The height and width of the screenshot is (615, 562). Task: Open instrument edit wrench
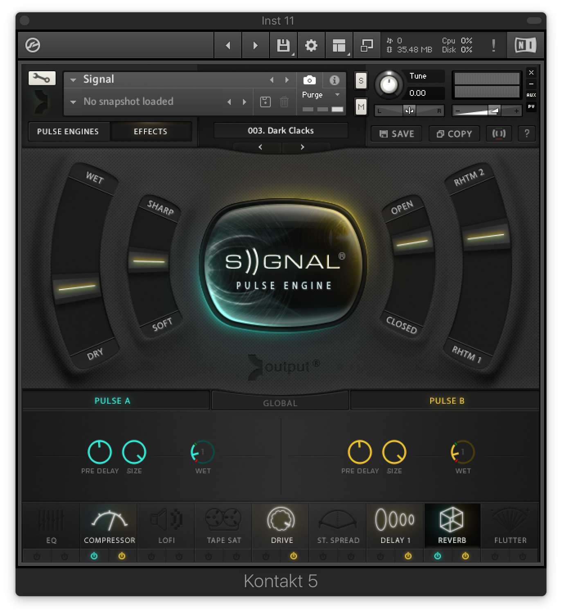pyautogui.click(x=42, y=78)
